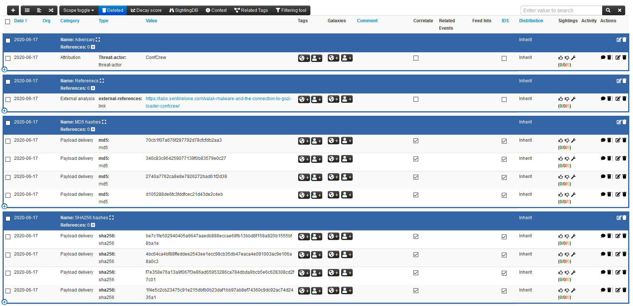Open the Scope toggle dropdown
The image size is (633, 306).
click(x=79, y=10)
